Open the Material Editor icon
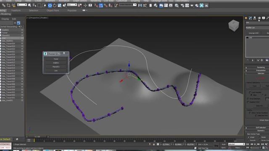The width and height of the screenshot is (269, 151). pos(177,5)
